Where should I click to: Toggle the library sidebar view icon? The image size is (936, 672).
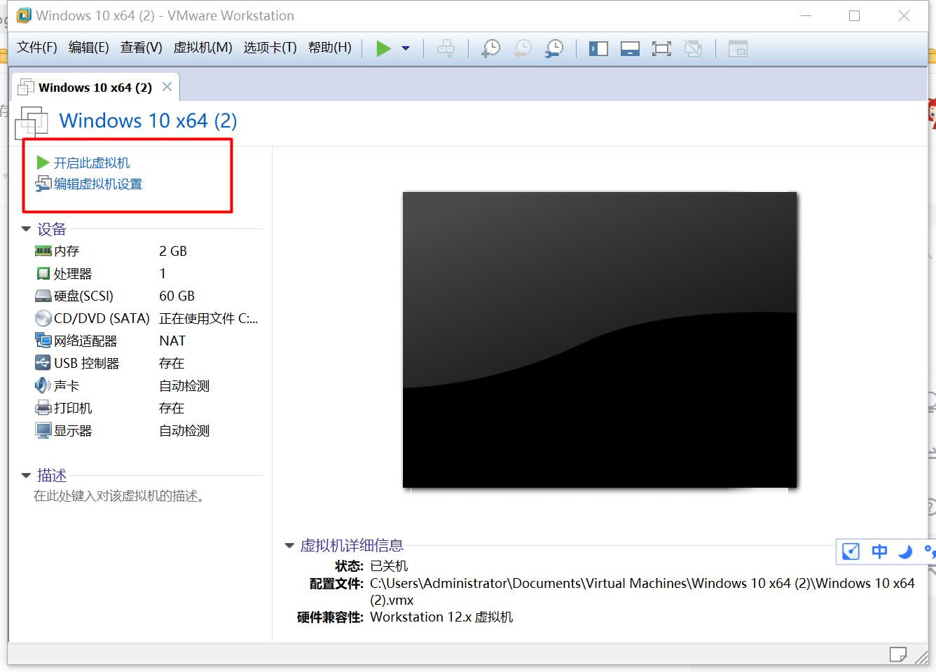[x=598, y=48]
